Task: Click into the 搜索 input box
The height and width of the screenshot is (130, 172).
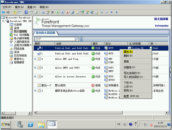Action: 55,39
